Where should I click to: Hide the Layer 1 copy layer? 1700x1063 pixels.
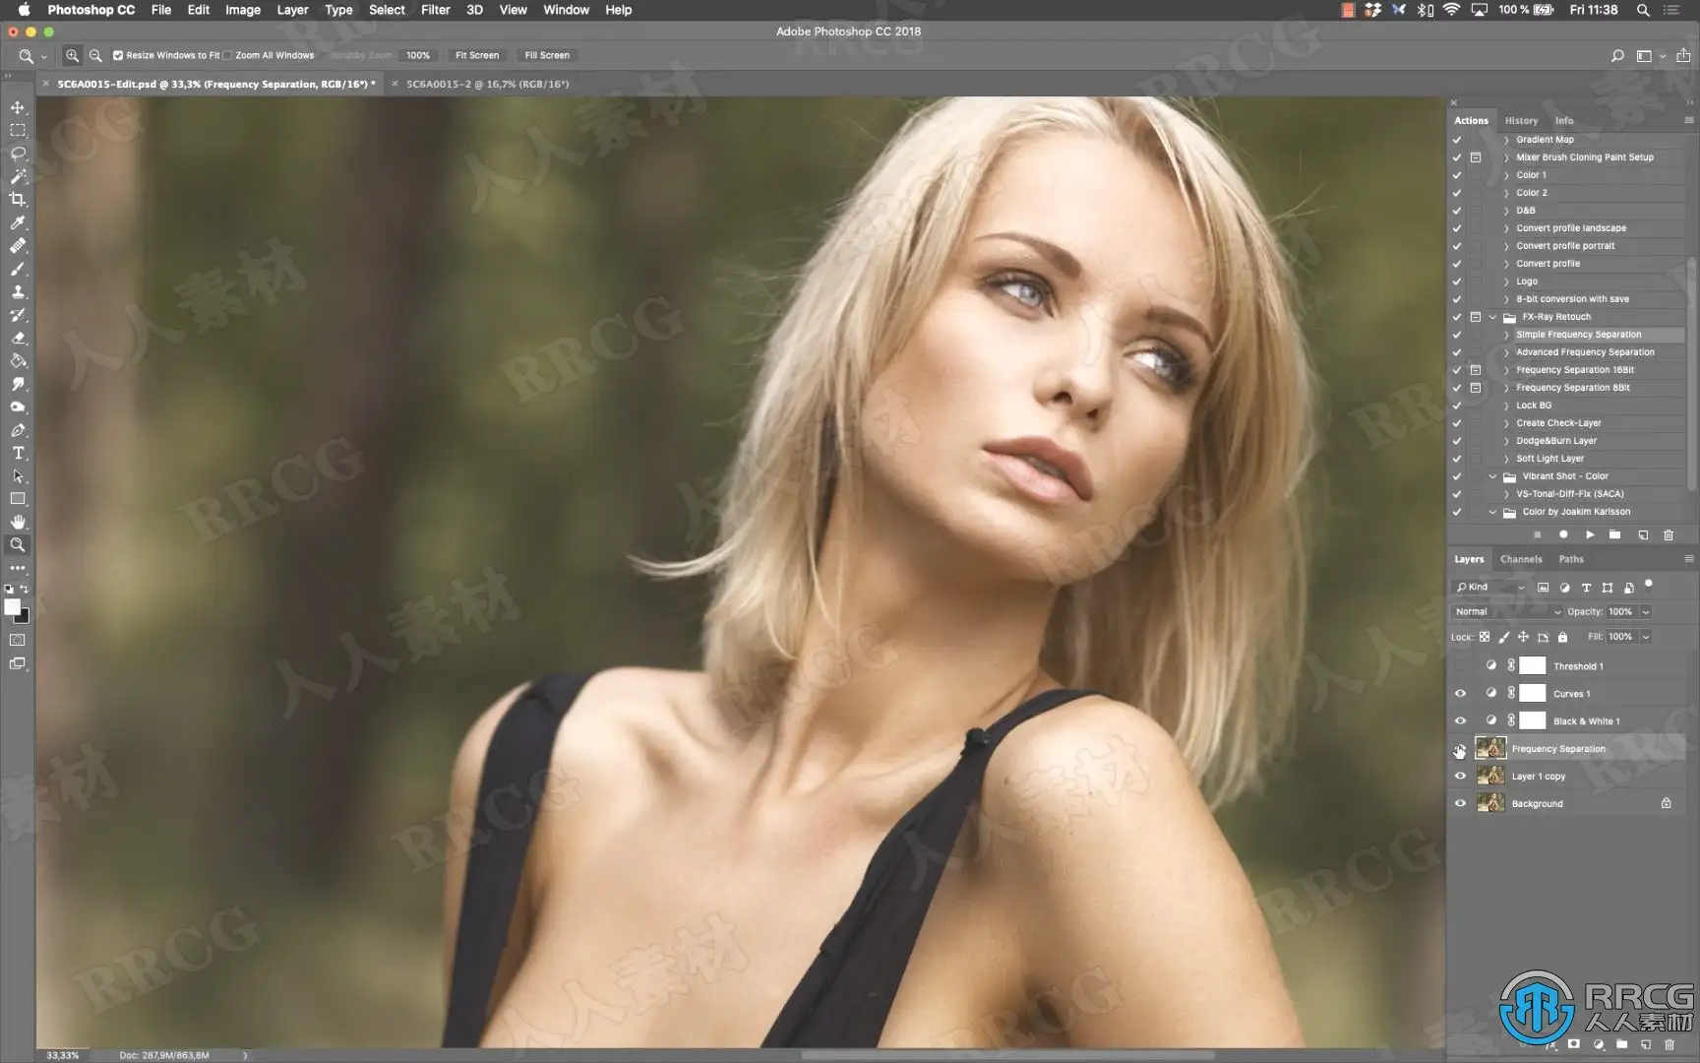point(1460,777)
